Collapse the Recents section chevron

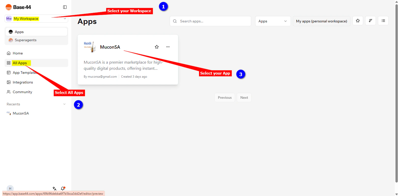[x=64, y=104]
